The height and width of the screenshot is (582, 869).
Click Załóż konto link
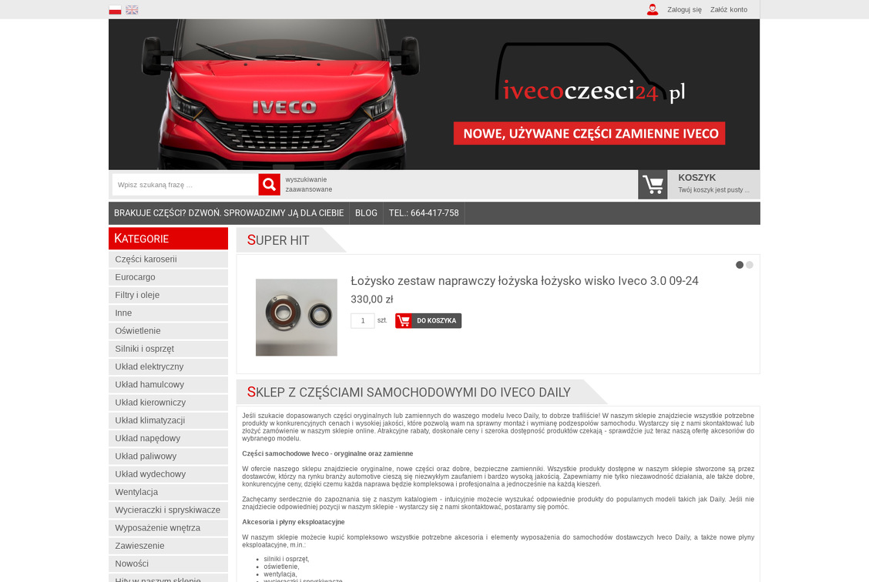pos(728,9)
